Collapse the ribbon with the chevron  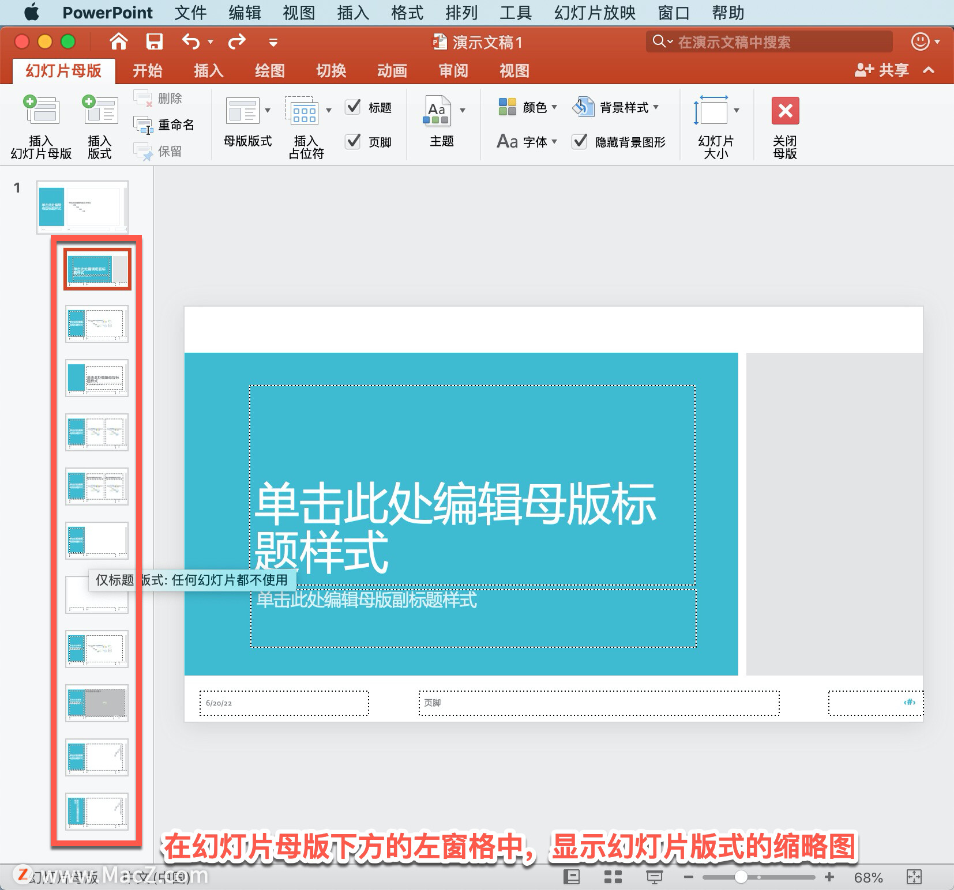coord(929,70)
